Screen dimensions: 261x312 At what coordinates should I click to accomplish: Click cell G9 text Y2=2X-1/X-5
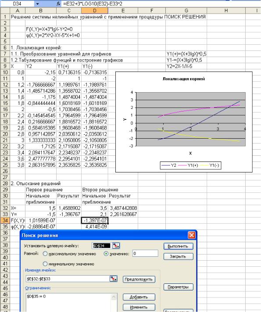179,66
